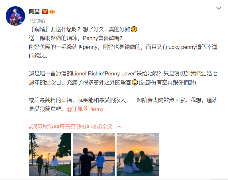Click the paragraph about lucky penny

[123, 51]
